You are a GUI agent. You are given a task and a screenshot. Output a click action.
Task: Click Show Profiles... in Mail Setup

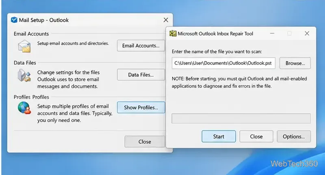point(141,107)
